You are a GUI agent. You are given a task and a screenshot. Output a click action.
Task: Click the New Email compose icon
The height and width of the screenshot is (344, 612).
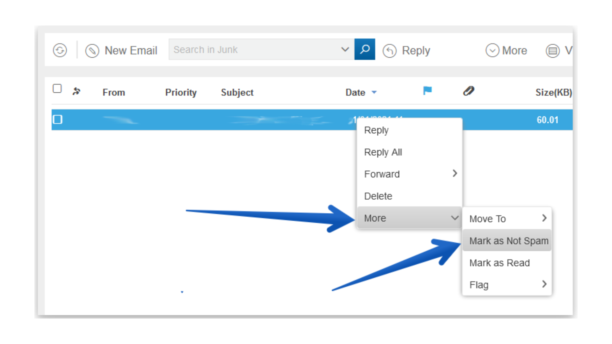(x=92, y=51)
